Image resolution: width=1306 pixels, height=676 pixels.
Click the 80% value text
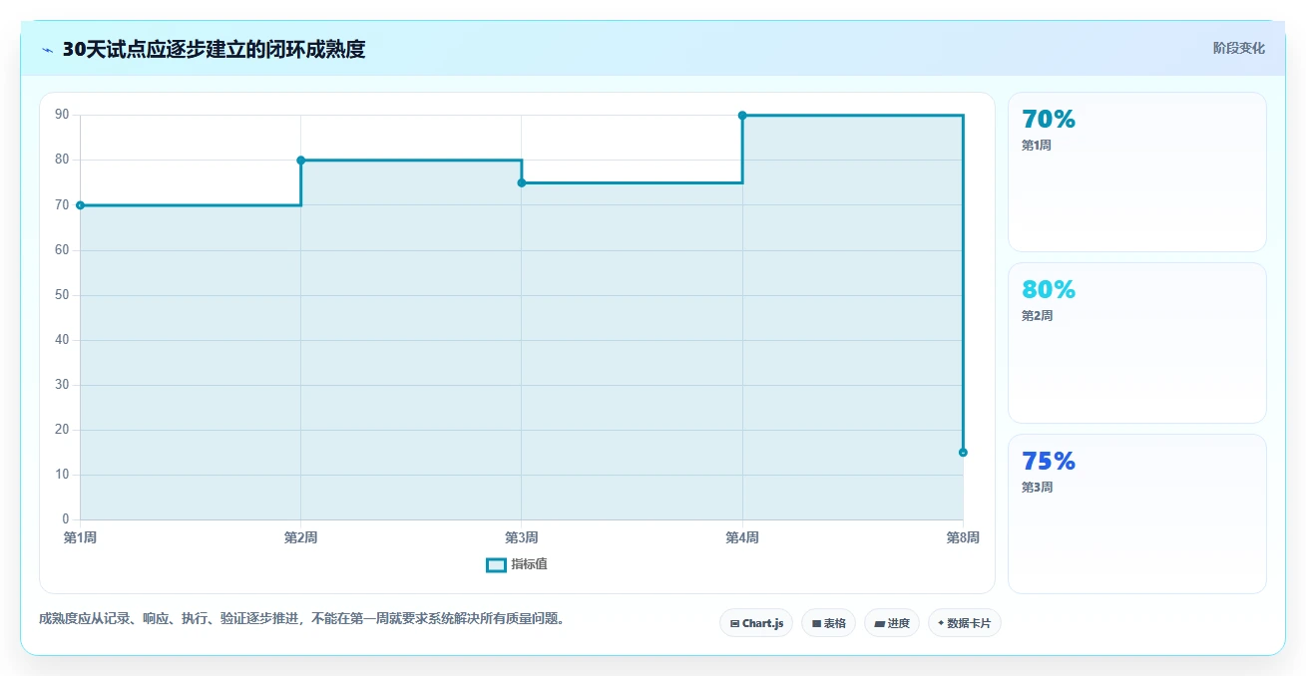(x=1049, y=290)
